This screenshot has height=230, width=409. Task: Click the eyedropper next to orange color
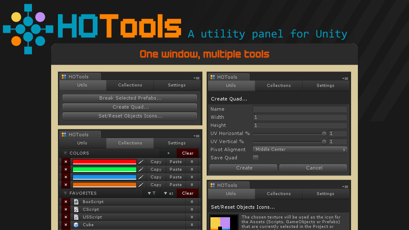141,185
